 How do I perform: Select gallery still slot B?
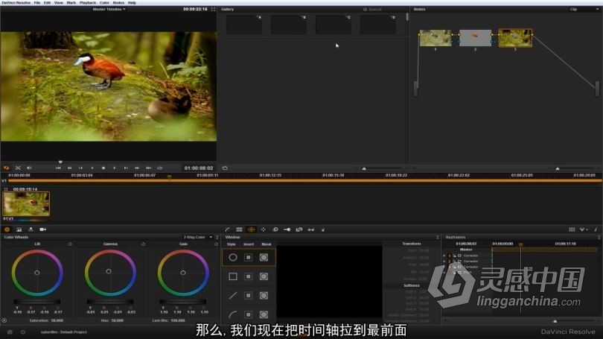pos(289,25)
